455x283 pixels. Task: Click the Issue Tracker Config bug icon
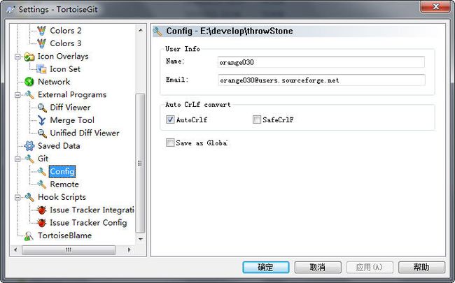(x=42, y=222)
